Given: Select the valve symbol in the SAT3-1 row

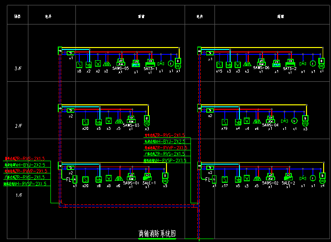Looking at the screenshot, I should pos(161,63).
